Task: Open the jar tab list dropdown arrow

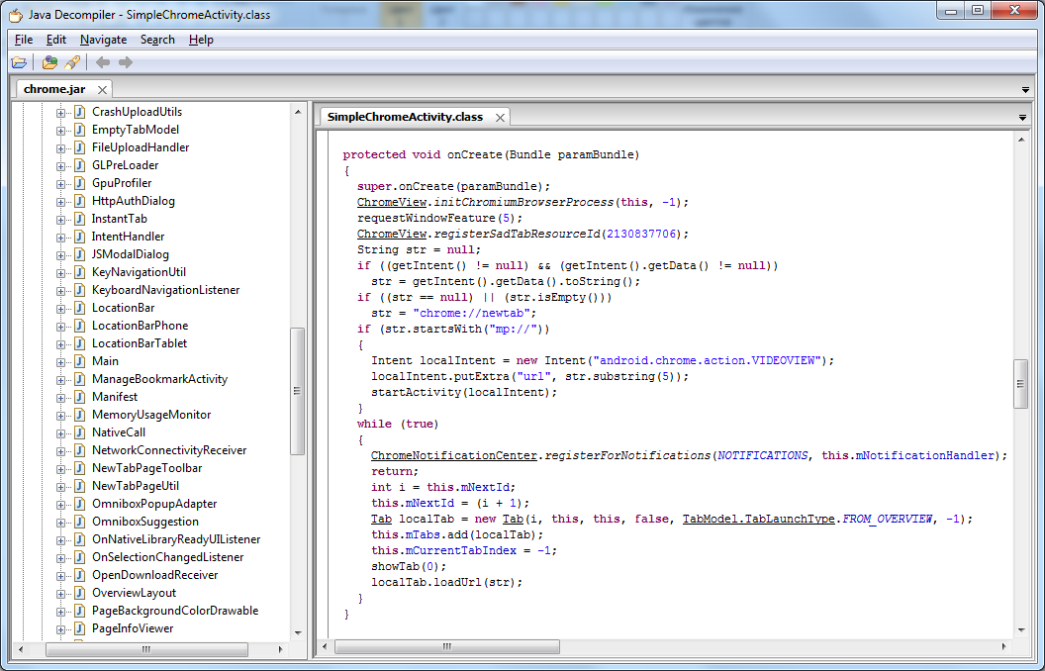Action: tap(1025, 90)
